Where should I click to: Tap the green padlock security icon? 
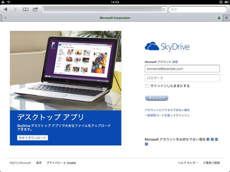[219, 18]
